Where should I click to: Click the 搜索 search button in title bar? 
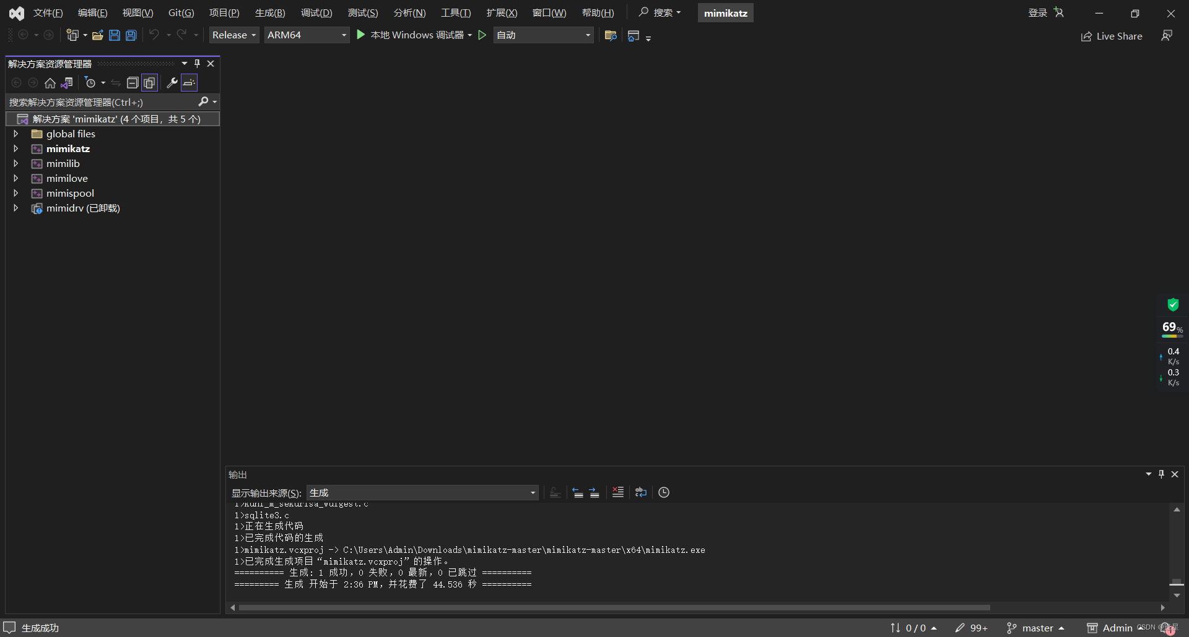660,12
